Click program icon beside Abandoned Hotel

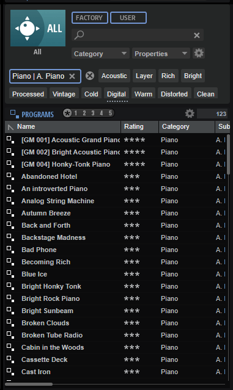(10, 176)
